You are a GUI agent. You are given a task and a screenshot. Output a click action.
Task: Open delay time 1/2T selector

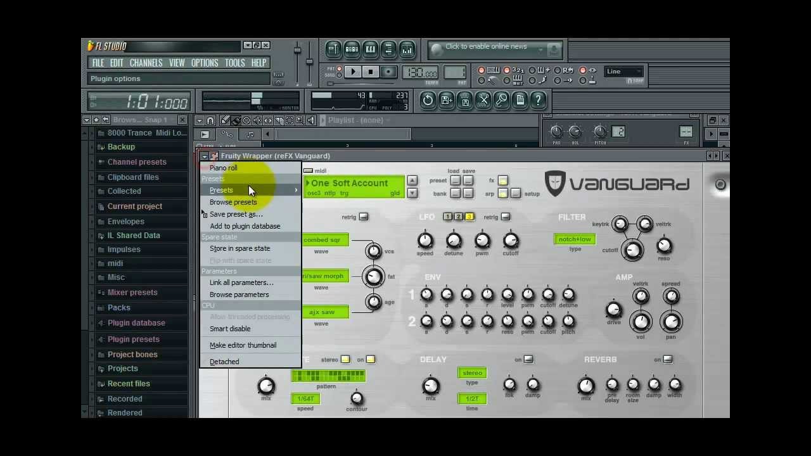472,398
